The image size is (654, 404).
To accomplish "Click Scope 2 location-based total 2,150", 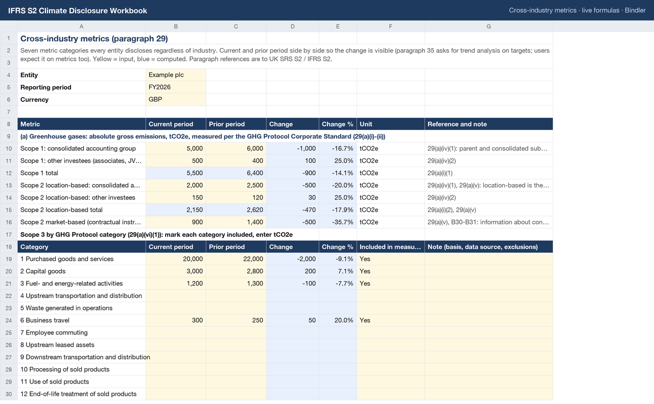I will click(x=176, y=210).
